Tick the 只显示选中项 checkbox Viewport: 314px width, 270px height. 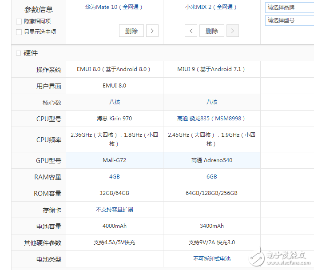point(19,32)
